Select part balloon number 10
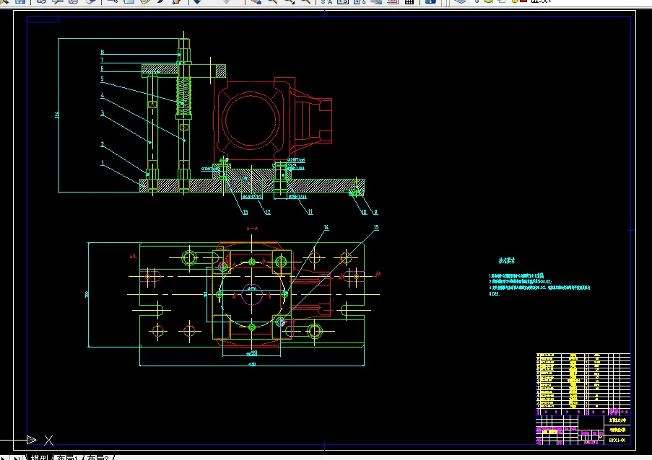The height and width of the screenshot is (460, 652). click(x=364, y=212)
